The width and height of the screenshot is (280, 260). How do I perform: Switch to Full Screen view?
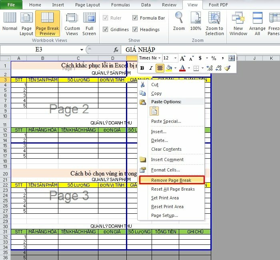pyautogui.click(x=89, y=23)
